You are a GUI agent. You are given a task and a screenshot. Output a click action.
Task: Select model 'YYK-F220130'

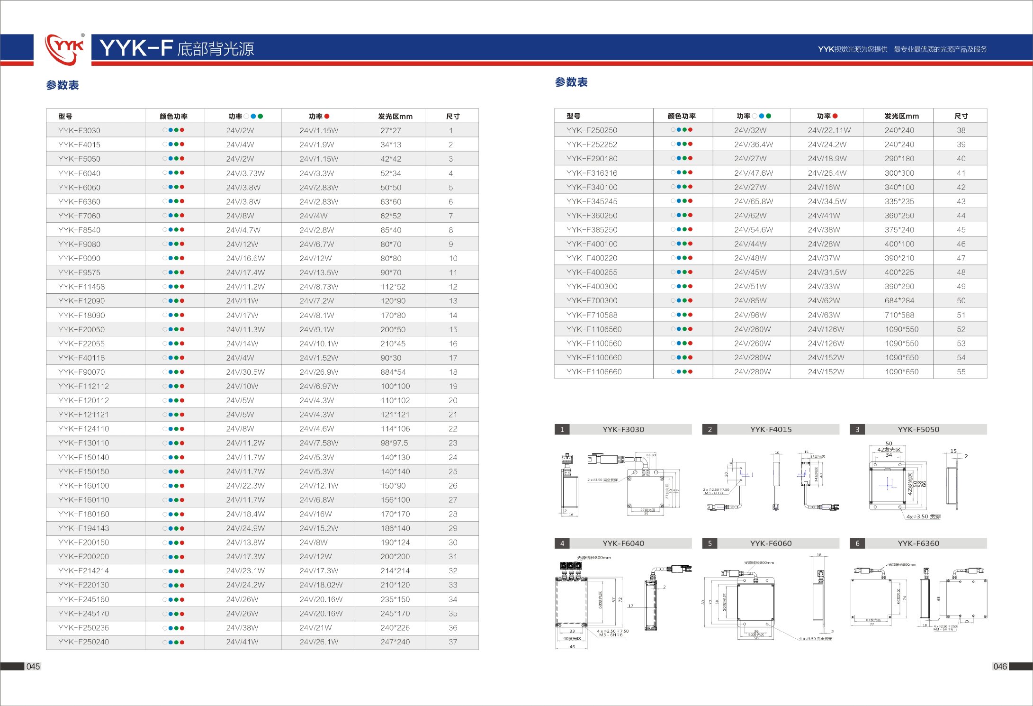(x=83, y=585)
